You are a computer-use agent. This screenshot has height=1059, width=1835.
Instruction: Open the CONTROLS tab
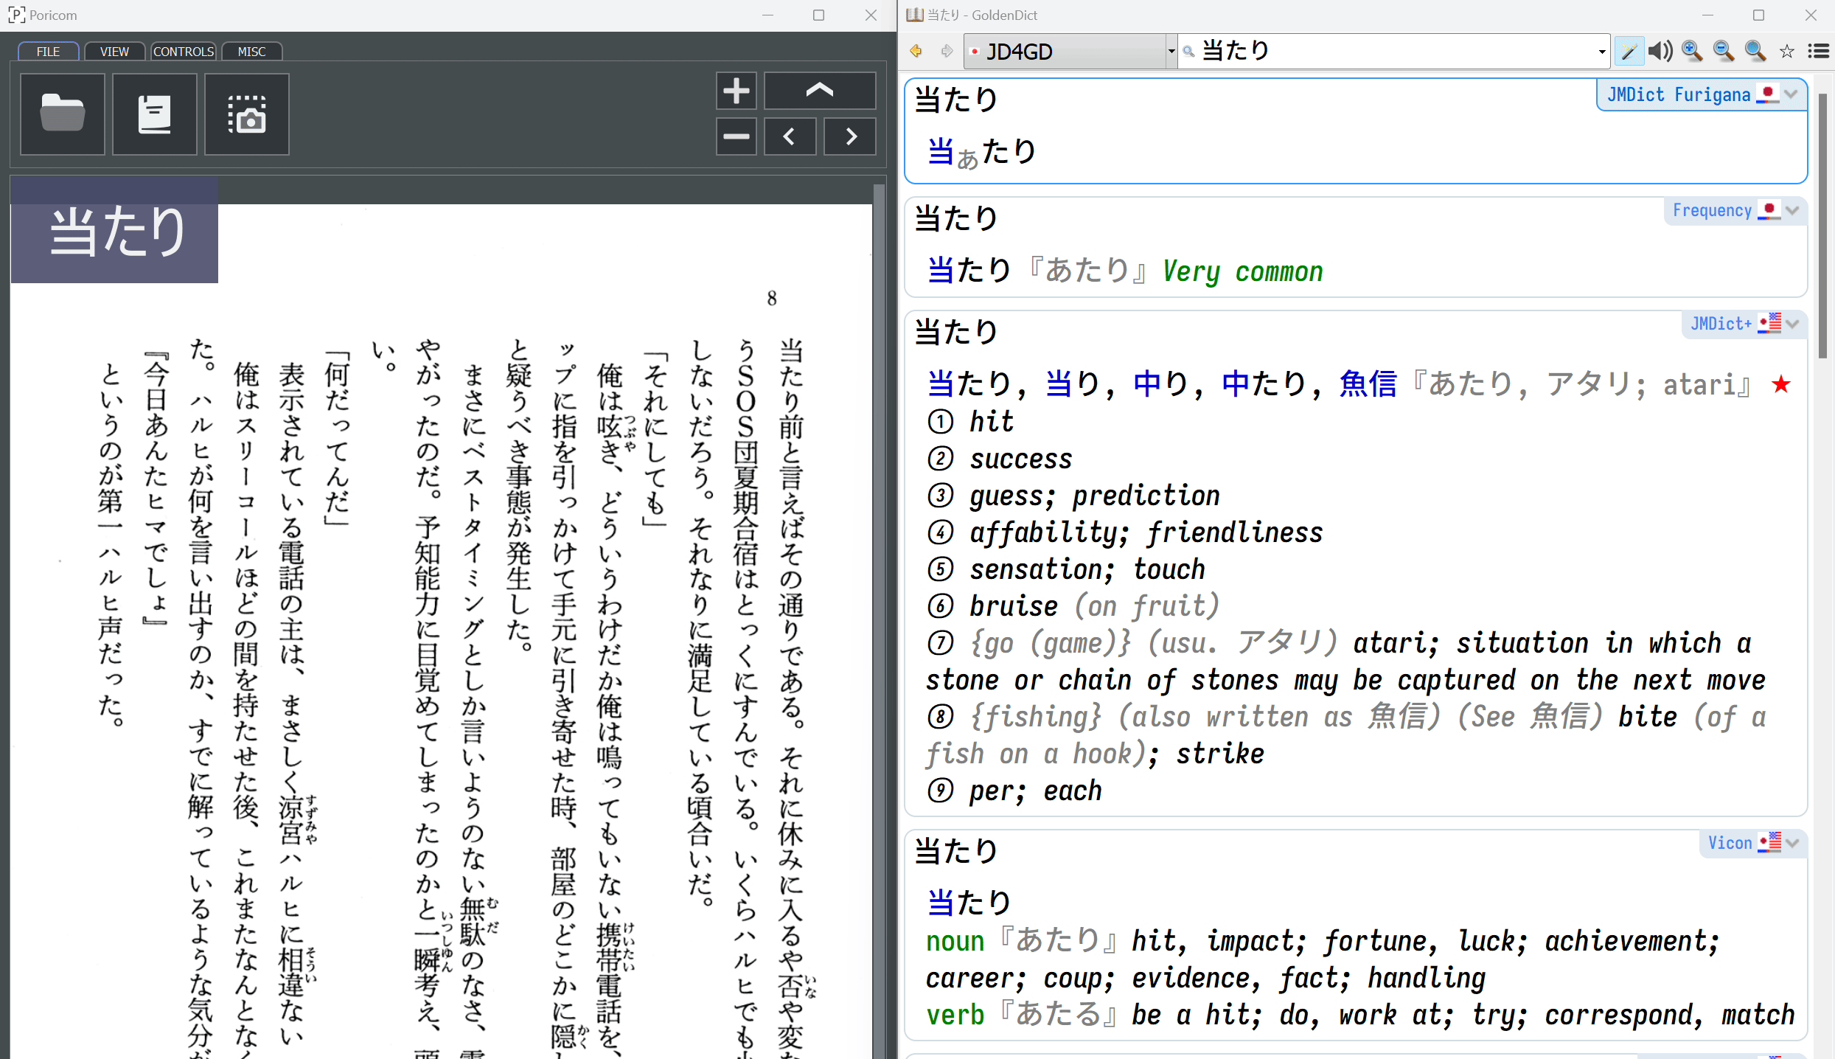pos(184,52)
